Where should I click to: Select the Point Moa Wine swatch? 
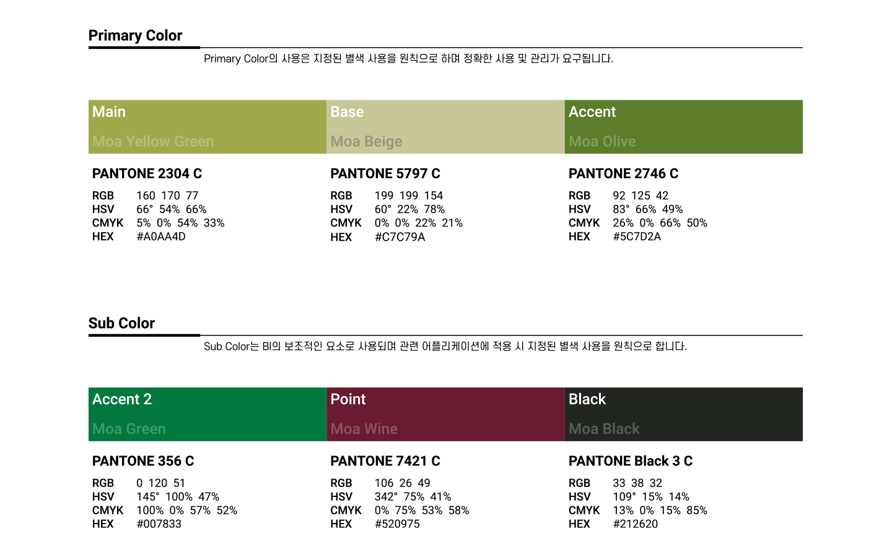tap(445, 414)
